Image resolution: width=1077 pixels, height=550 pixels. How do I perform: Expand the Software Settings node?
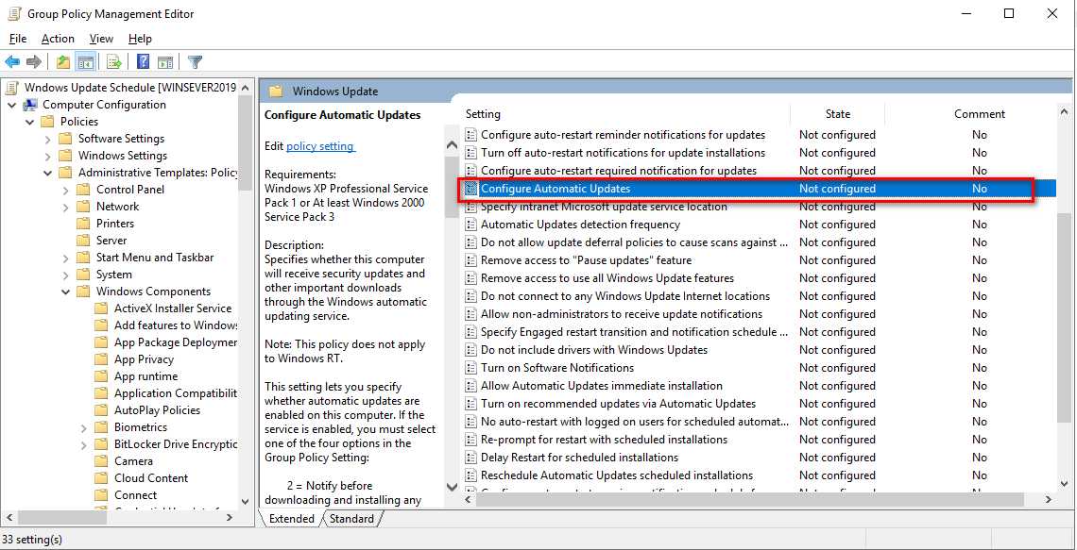tap(47, 140)
